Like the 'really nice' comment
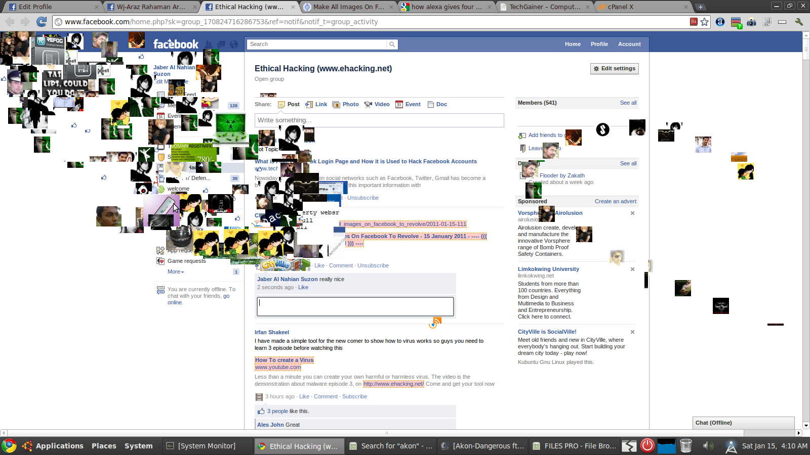810x455 pixels. [303, 288]
